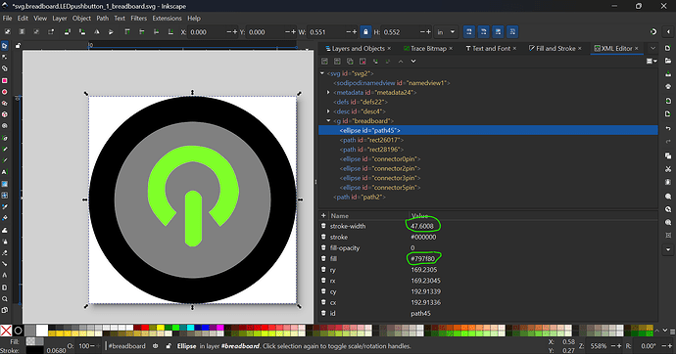Duplicate the selected XML node

350,61
